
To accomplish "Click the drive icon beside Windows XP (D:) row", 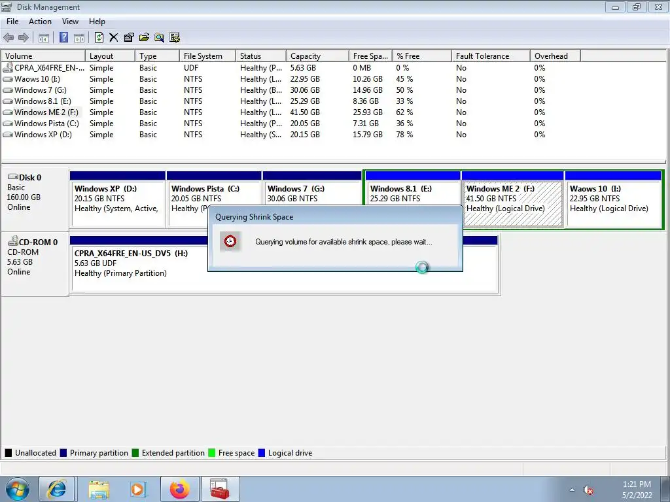I will [8, 135].
